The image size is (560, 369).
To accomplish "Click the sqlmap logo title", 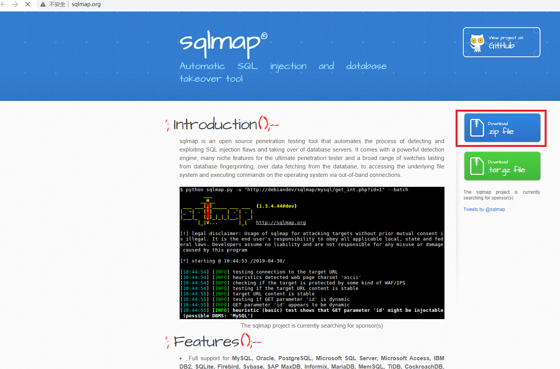I will tap(223, 44).
